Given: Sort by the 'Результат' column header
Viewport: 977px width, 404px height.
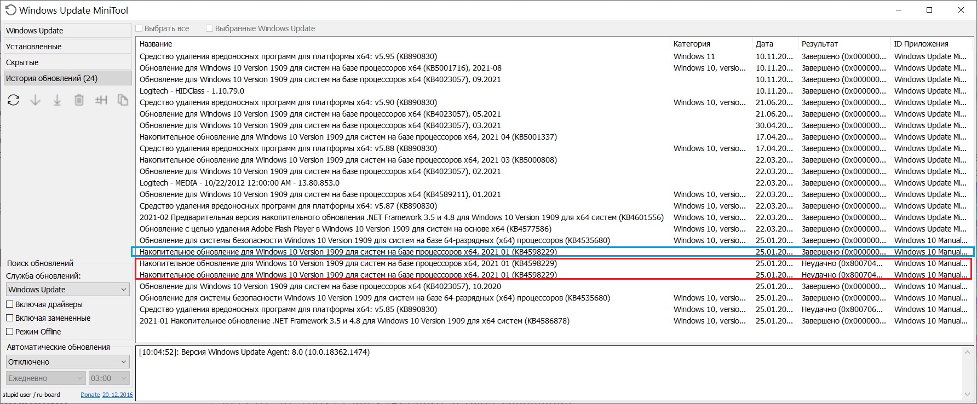Looking at the screenshot, I should click(x=844, y=44).
